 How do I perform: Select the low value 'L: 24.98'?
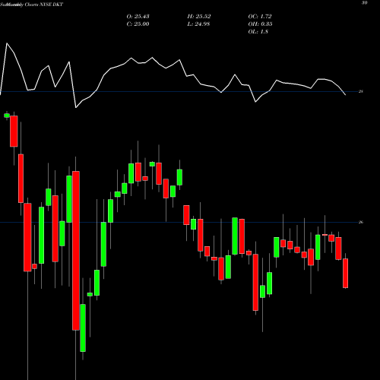[x=198, y=24]
